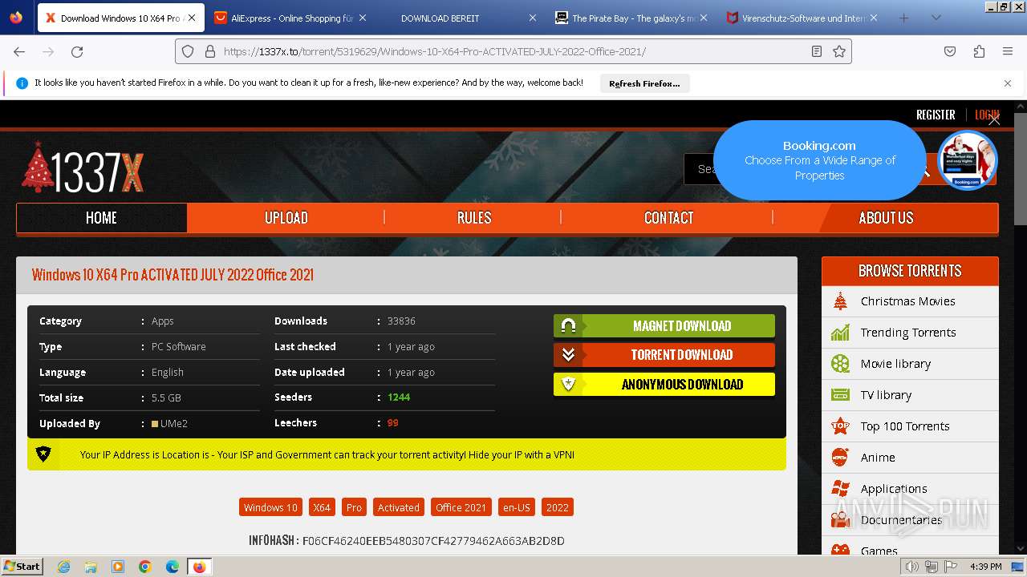
Task: Open the LOGIN link in header
Action: 987,115
